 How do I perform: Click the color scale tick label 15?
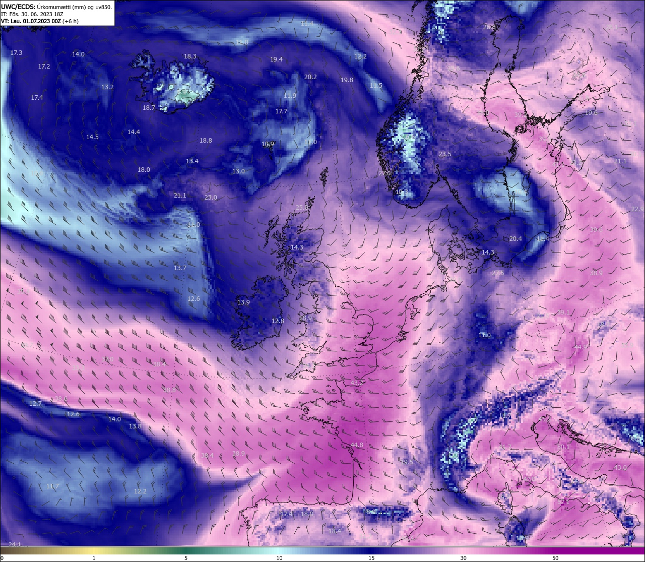371,558
